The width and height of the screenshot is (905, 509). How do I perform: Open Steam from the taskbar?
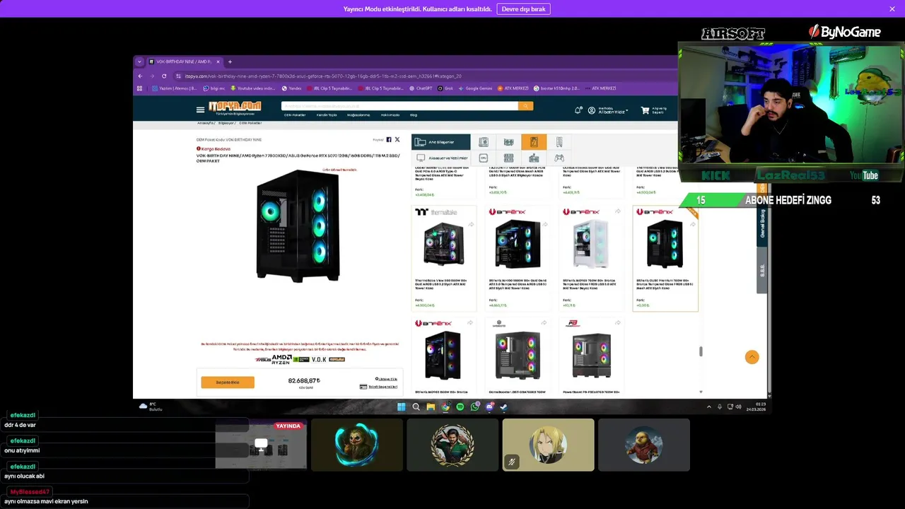click(503, 406)
